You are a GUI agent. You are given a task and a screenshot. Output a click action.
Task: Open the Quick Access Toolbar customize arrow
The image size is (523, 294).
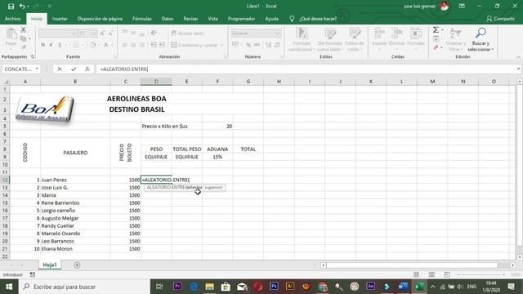coord(50,7)
